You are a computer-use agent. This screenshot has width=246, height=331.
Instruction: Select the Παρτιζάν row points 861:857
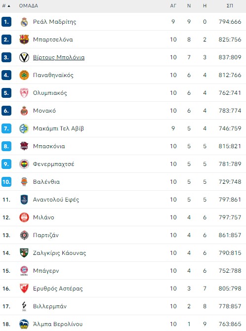coord(230,235)
